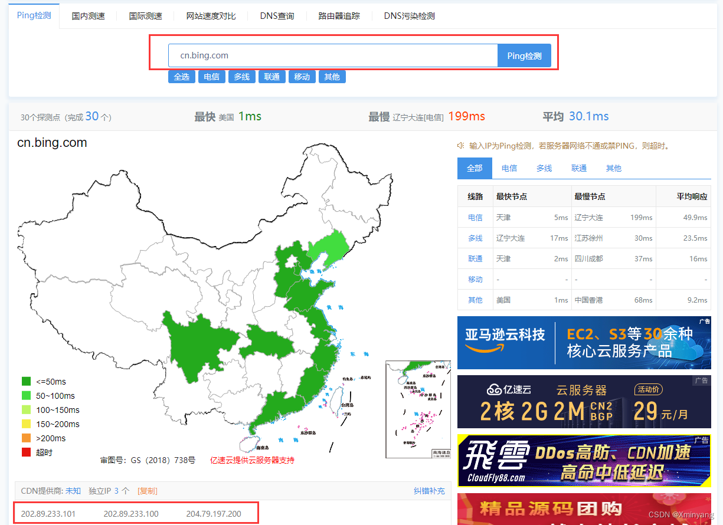The width and height of the screenshot is (723, 525).
Task: Switch to the DNS查询 tab
Action: pyautogui.click(x=276, y=16)
